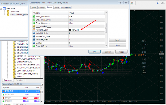The width and height of the screenshot is (166, 105).
Task: Switch to the Navigator Favorites tab
Action: tap(19, 80)
